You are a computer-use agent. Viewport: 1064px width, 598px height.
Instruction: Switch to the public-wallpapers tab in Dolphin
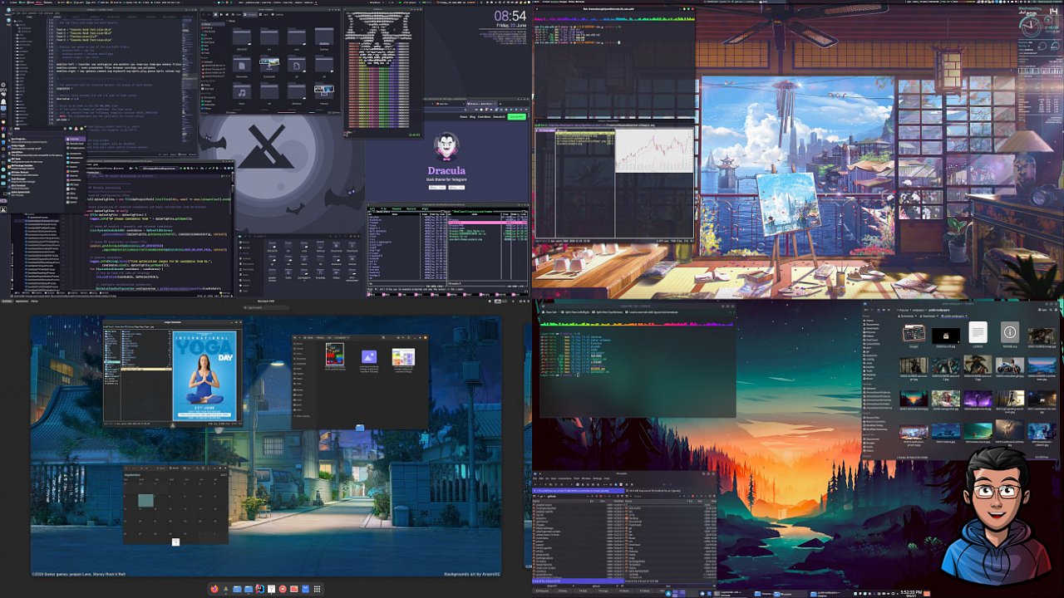pos(954,316)
